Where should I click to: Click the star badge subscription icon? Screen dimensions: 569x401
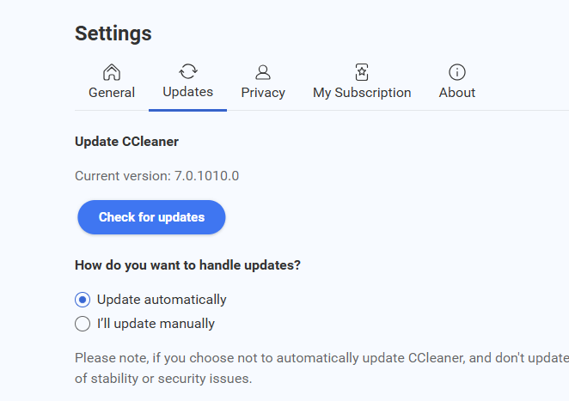click(x=362, y=72)
